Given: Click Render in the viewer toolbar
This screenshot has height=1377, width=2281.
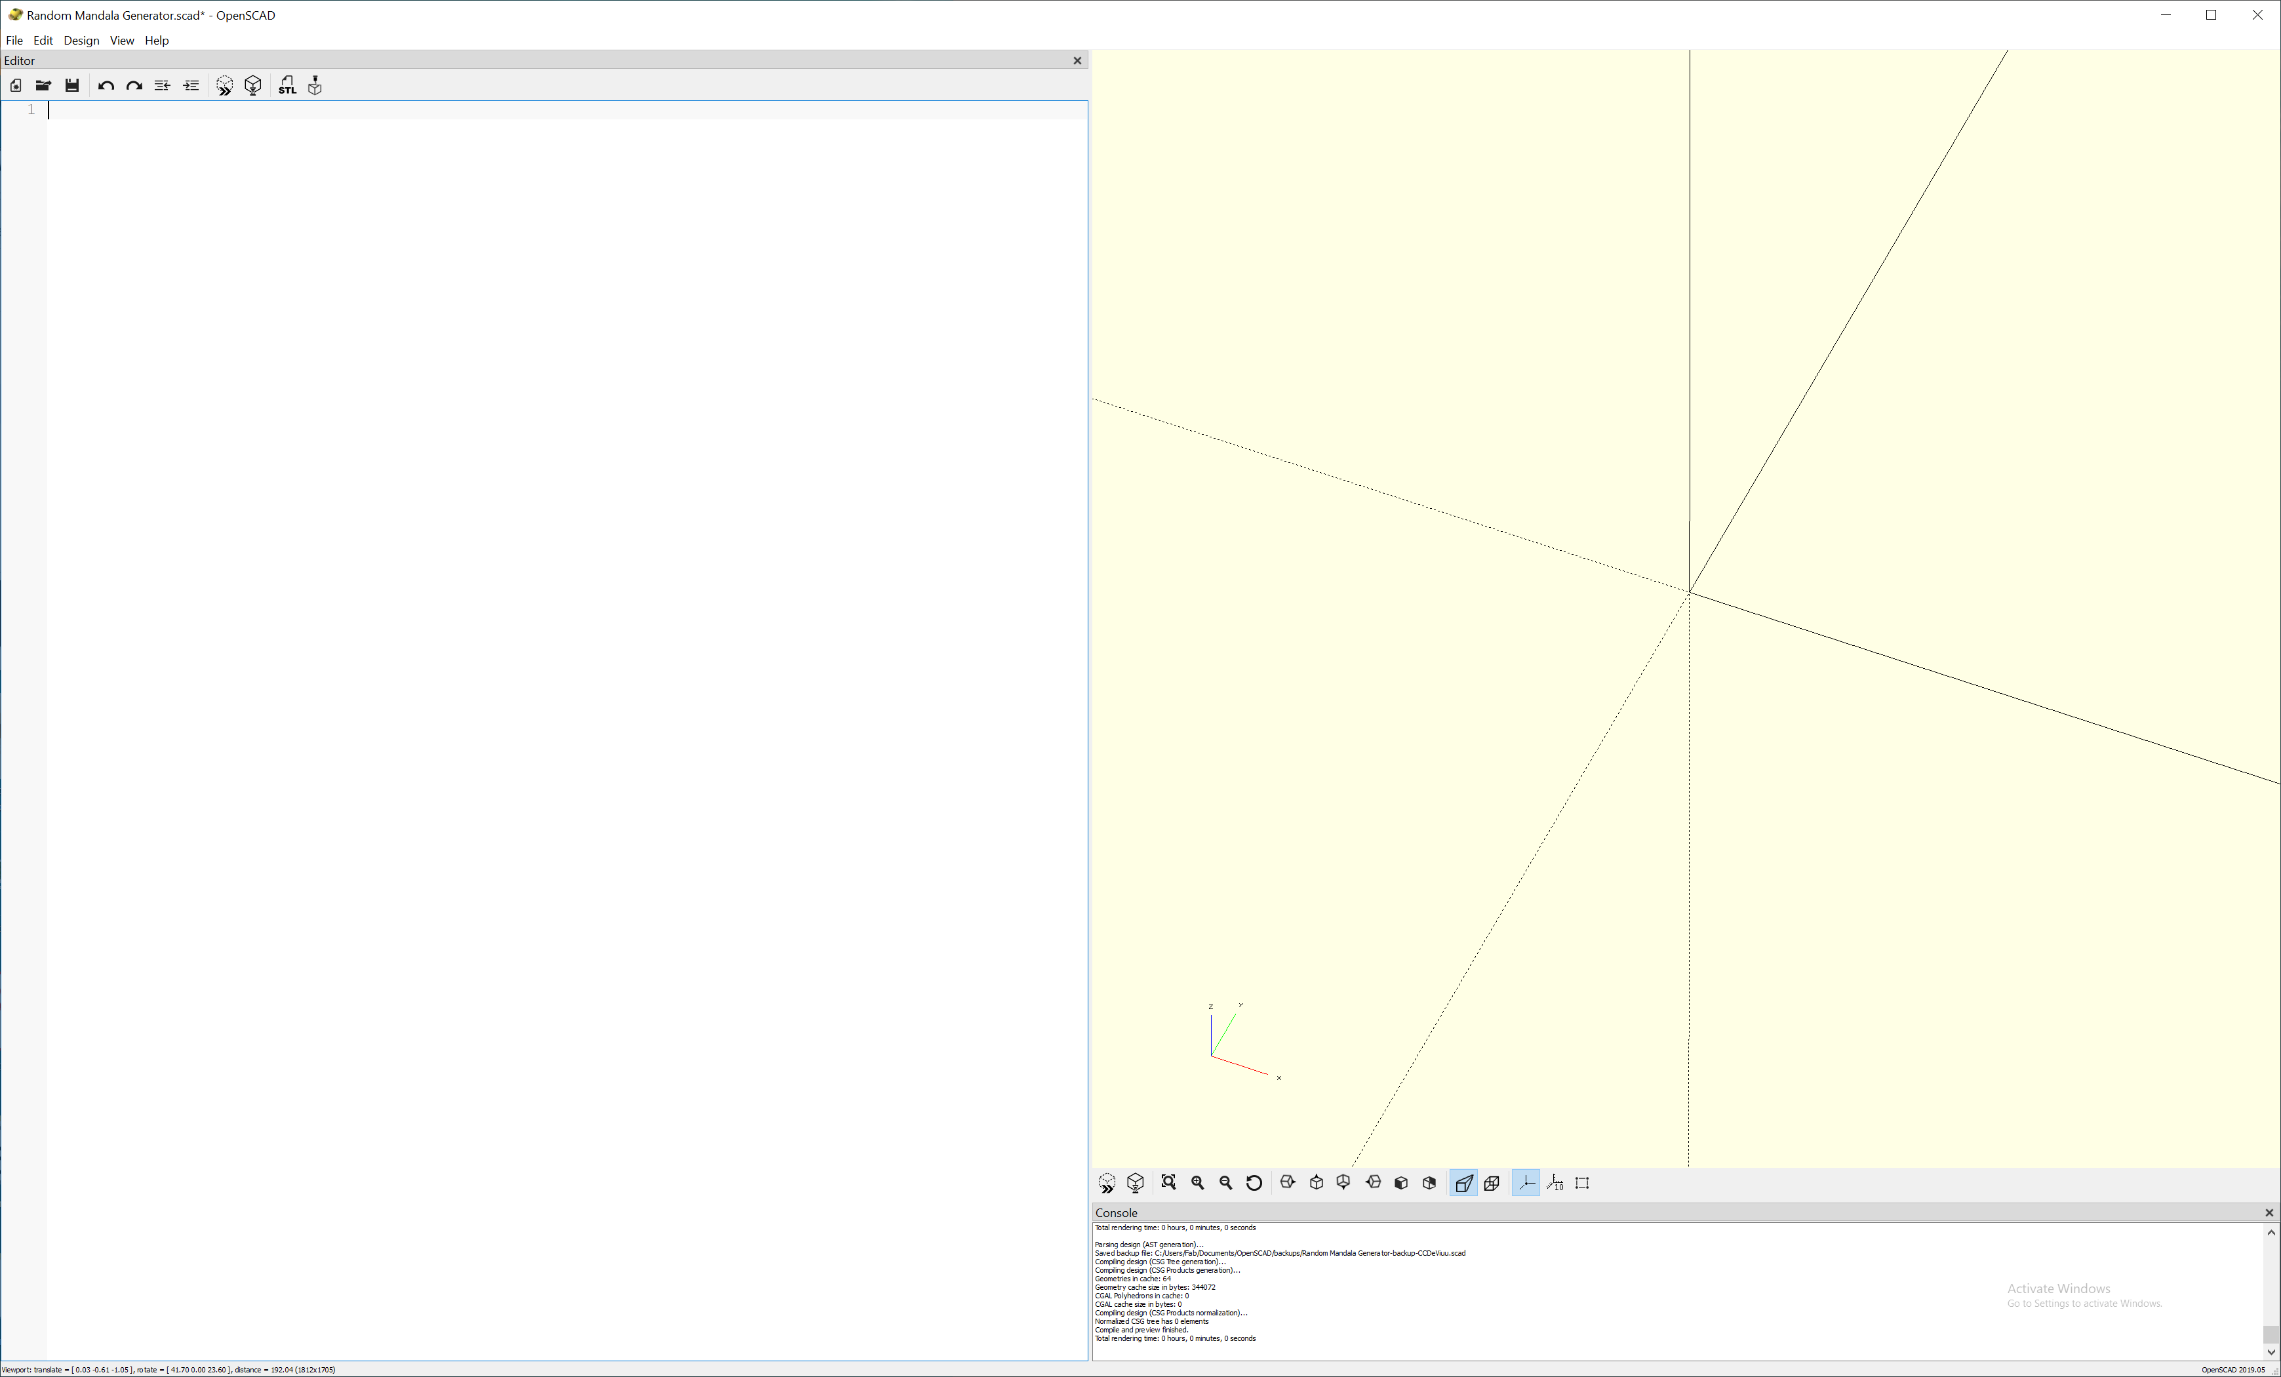Looking at the screenshot, I should click(1136, 1182).
